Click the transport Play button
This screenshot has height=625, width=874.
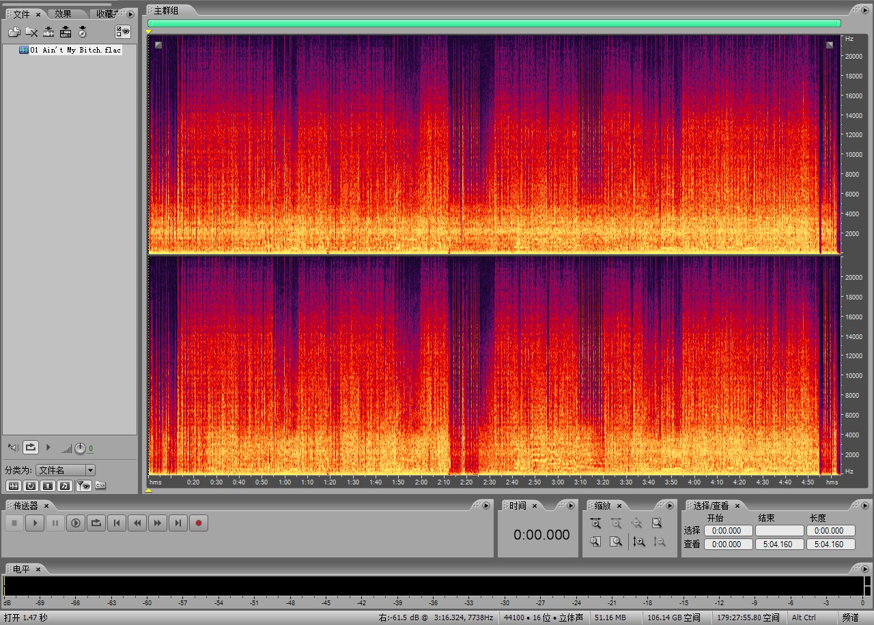(x=35, y=523)
